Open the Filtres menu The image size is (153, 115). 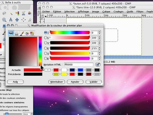click(140, 11)
